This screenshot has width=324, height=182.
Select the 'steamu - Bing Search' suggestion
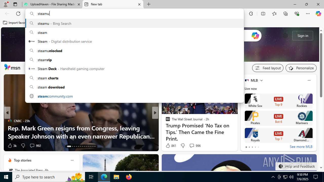tap(134, 24)
